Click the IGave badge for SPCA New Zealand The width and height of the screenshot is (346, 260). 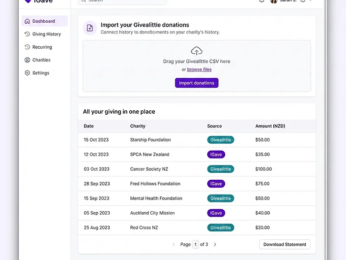point(216,154)
